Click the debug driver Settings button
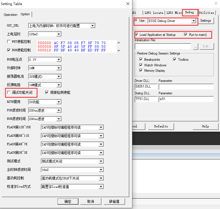The height and width of the screenshot is (209, 220). coord(206,21)
